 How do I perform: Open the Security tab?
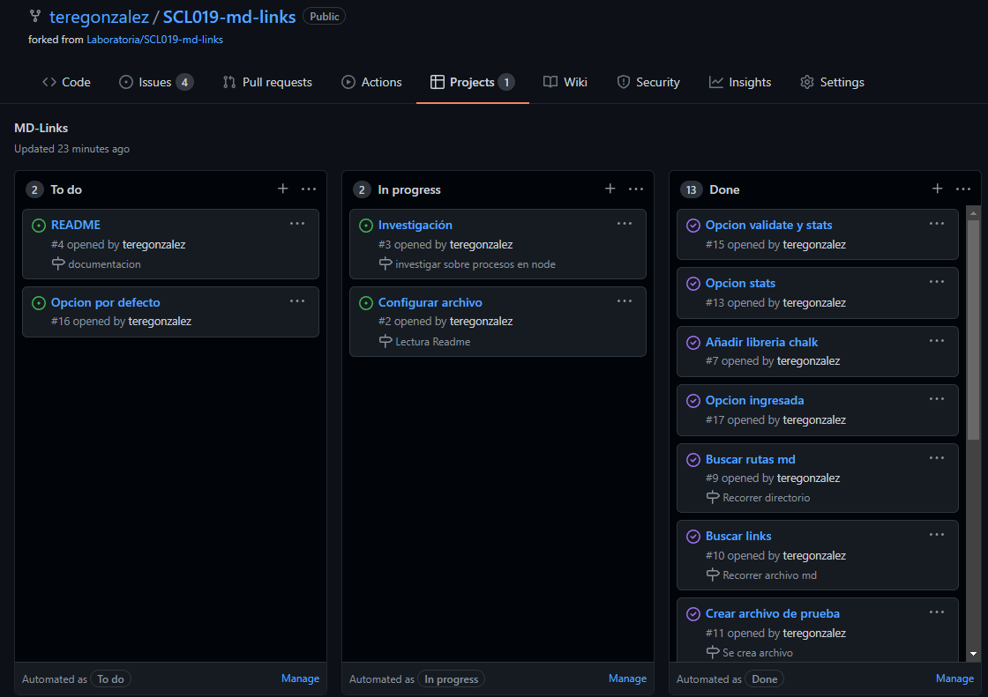point(648,82)
